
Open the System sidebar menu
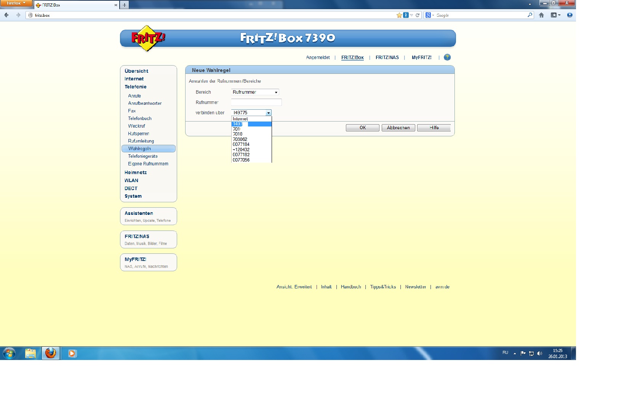(133, 196)
